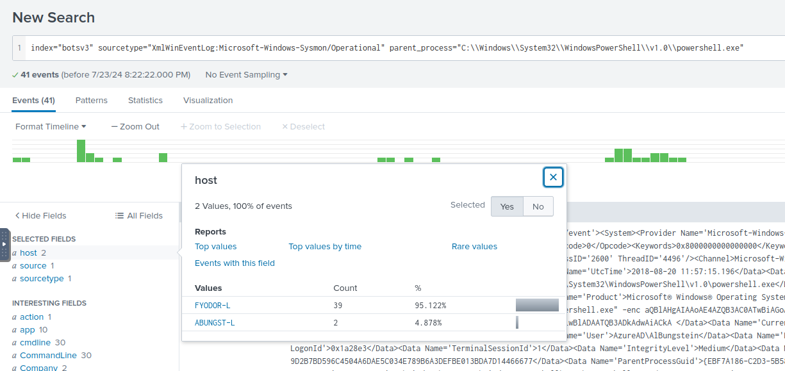Viewport: 785px width, 371px height.
Task: Click the Deselect x icon
Action: [x=285, y=127]
